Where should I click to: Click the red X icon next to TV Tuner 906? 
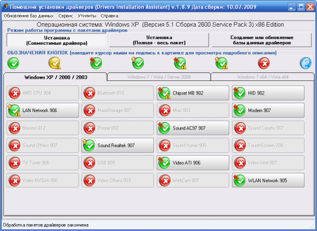point(15,163)
